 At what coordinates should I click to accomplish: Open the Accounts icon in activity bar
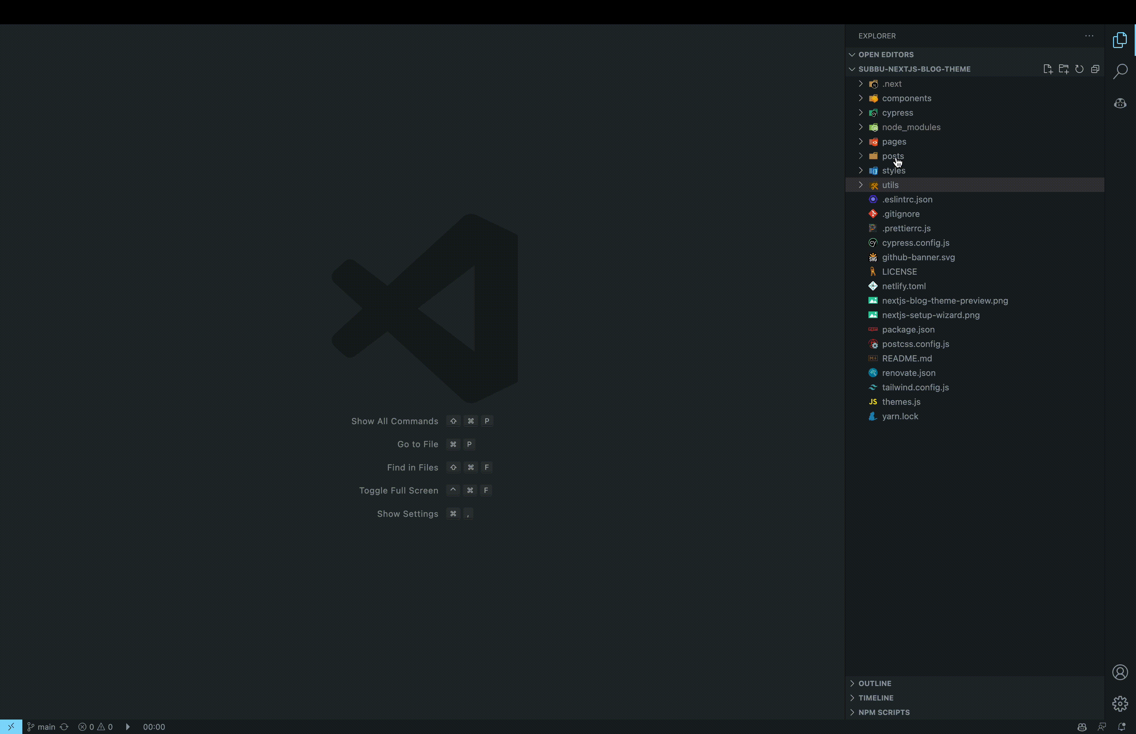click(1120, 672)
